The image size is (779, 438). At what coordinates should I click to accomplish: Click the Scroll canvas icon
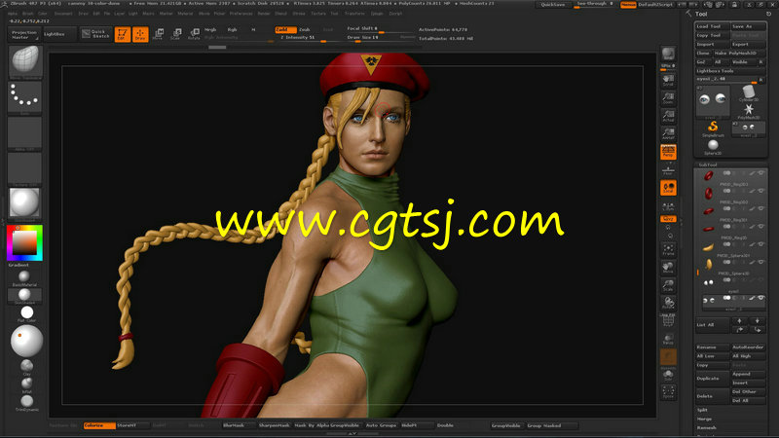pyautogui.click(x=668, y=81)
